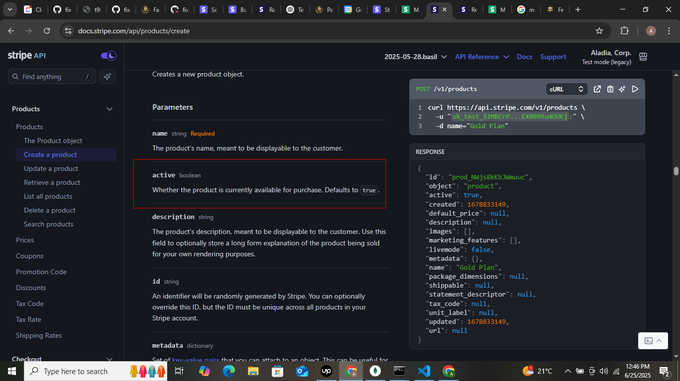Screen dimensions: 680x381
Task: Click the key-value pairs link
Action: [196, 360]
